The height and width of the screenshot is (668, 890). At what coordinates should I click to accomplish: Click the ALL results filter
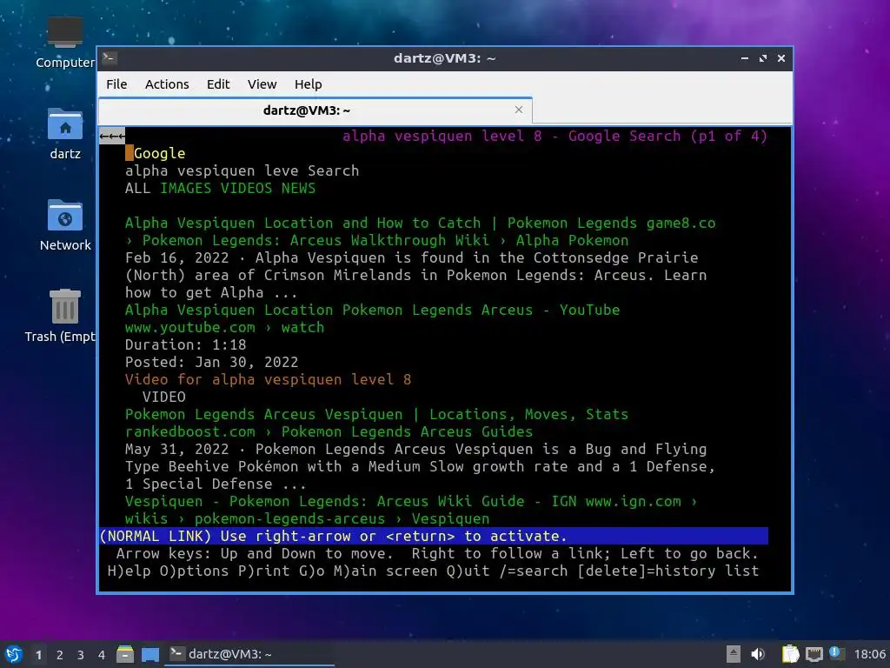point(138,189)
